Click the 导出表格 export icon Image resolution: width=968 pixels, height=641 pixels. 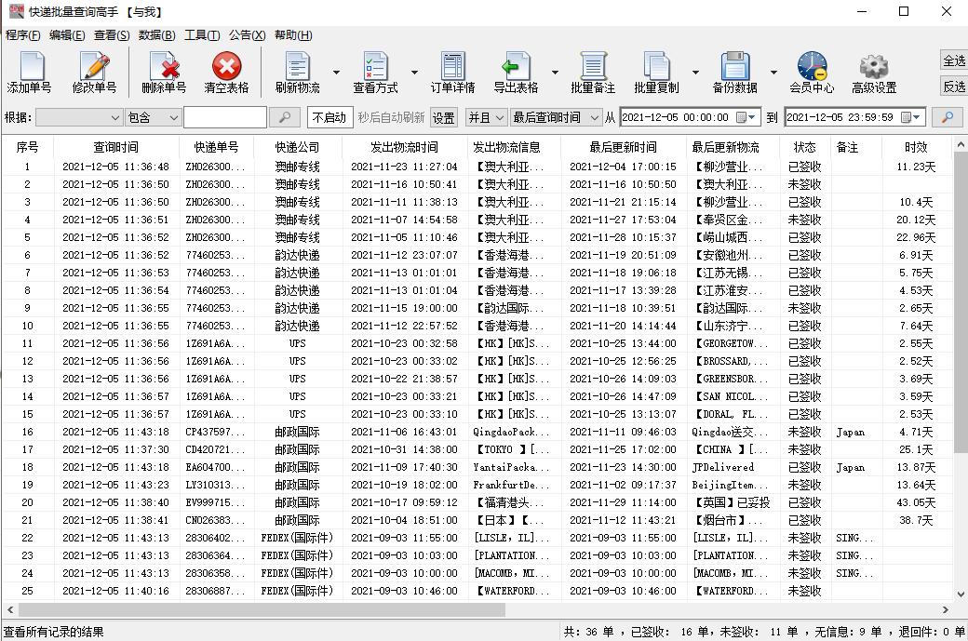(x=518, y=72)
